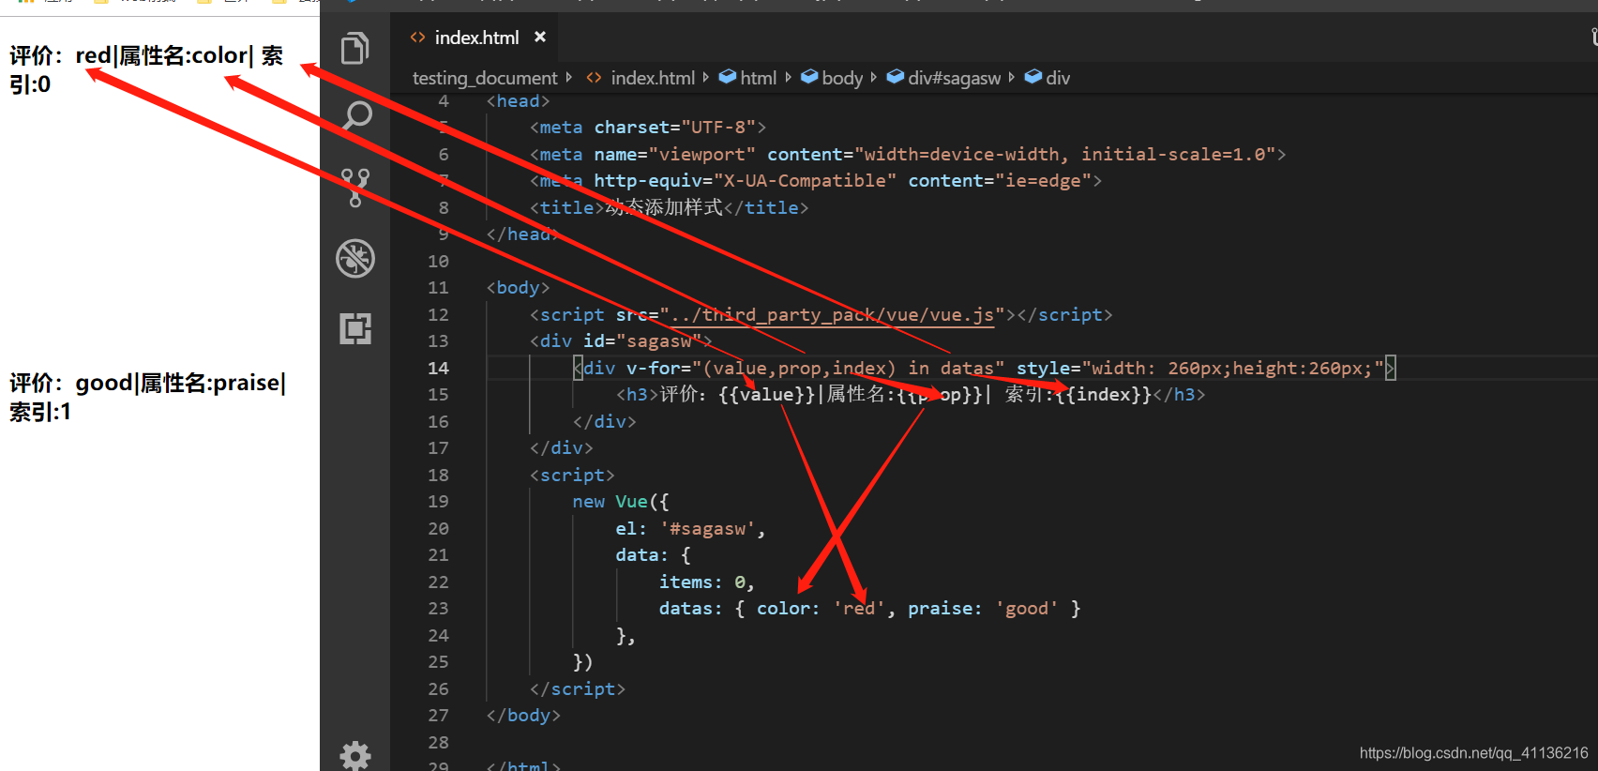Click the rendered heading 评价: good|属性名:praise
The height and width of the screenshot is (771, 1598).
click(x=148, y=397)
